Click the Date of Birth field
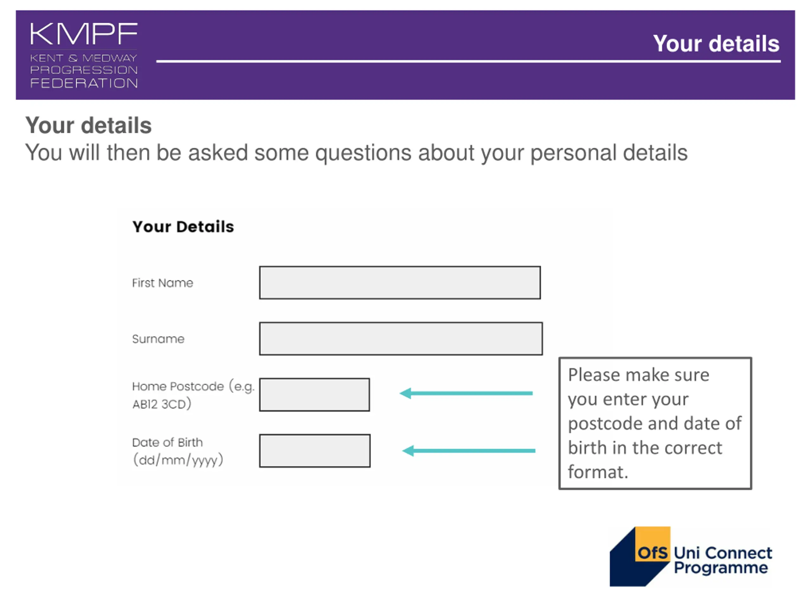Screen dimensions: 811x608 point(315,451)
